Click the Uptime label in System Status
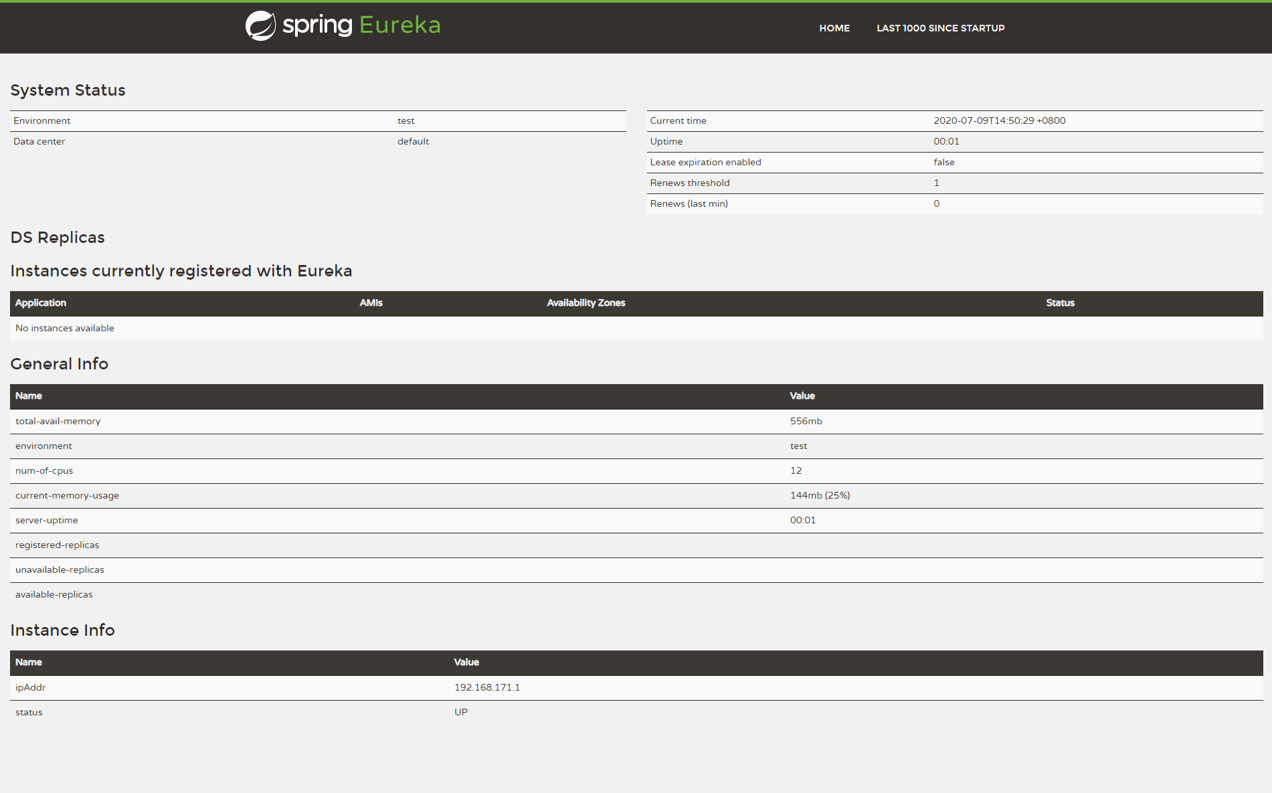Screen dimensions: 1272x793 (x=666, y=141)
